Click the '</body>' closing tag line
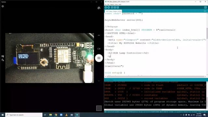Screen dimensions: 208x117 [110, 59]
